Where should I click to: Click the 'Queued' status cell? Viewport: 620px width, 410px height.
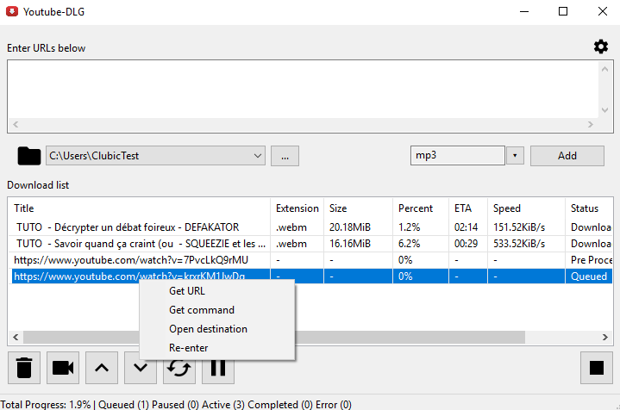click(x=589, y=276)
